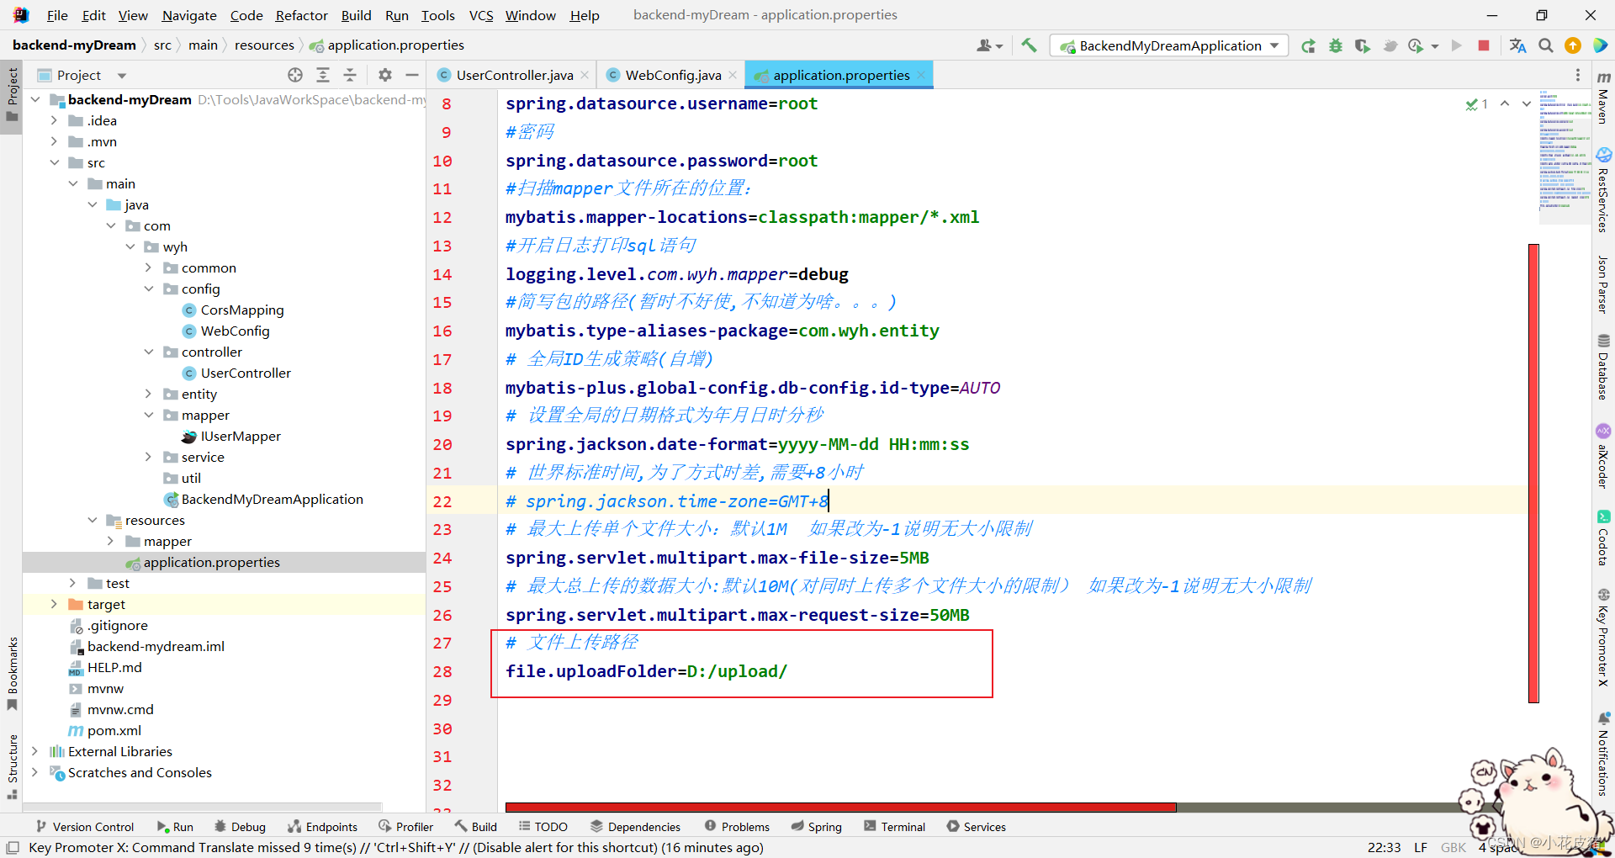Click the orange update arrow icon
Viewport: 1615px width, 858px height.
coord(1573,45)
